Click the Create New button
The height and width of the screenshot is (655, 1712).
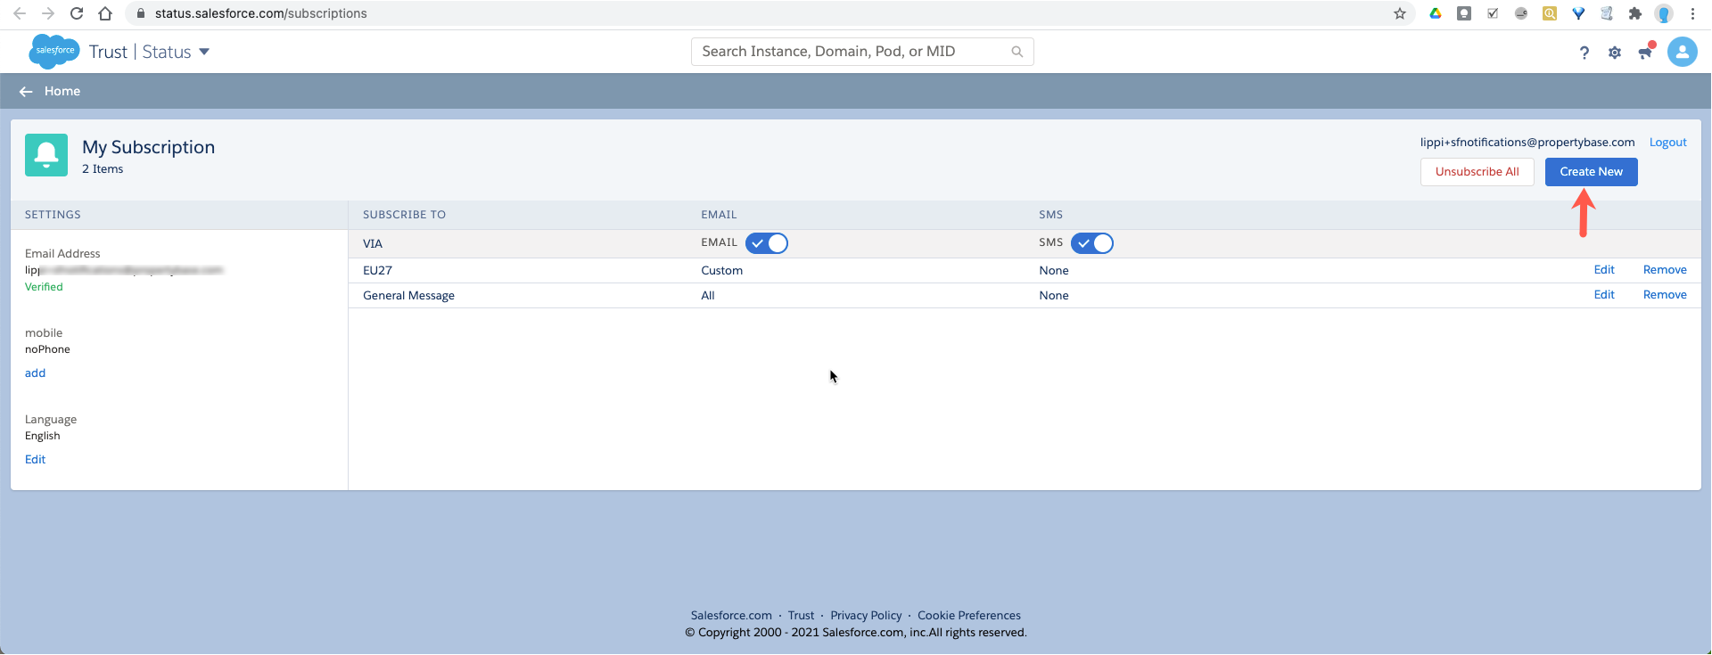click(x=1591, y=172)
